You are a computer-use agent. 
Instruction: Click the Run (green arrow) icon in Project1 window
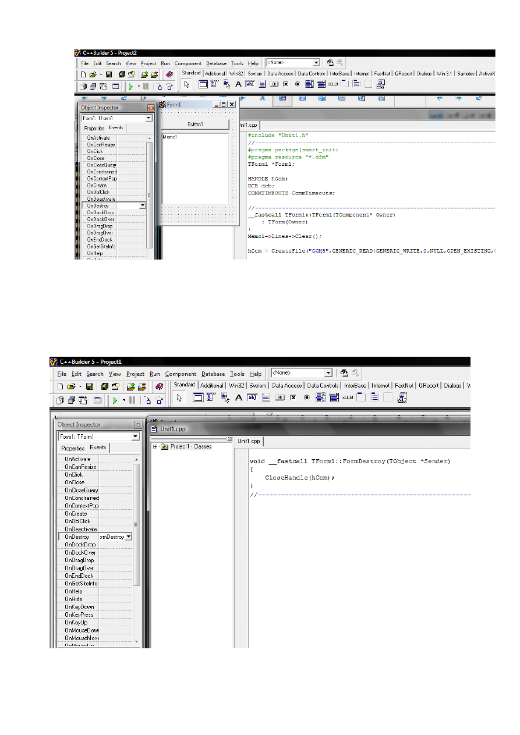pyautogui.click(x=115, y=400)
